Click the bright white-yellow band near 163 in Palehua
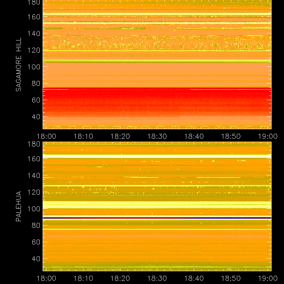284x284 pixels. pos(157,157)
